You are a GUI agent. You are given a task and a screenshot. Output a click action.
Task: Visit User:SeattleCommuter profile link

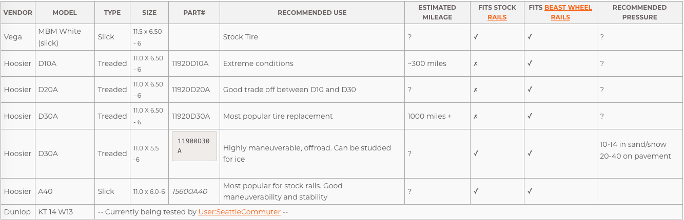[239, 212]
